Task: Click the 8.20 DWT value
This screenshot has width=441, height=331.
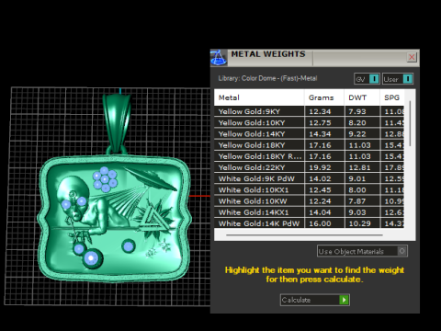Action: [357, 123]
